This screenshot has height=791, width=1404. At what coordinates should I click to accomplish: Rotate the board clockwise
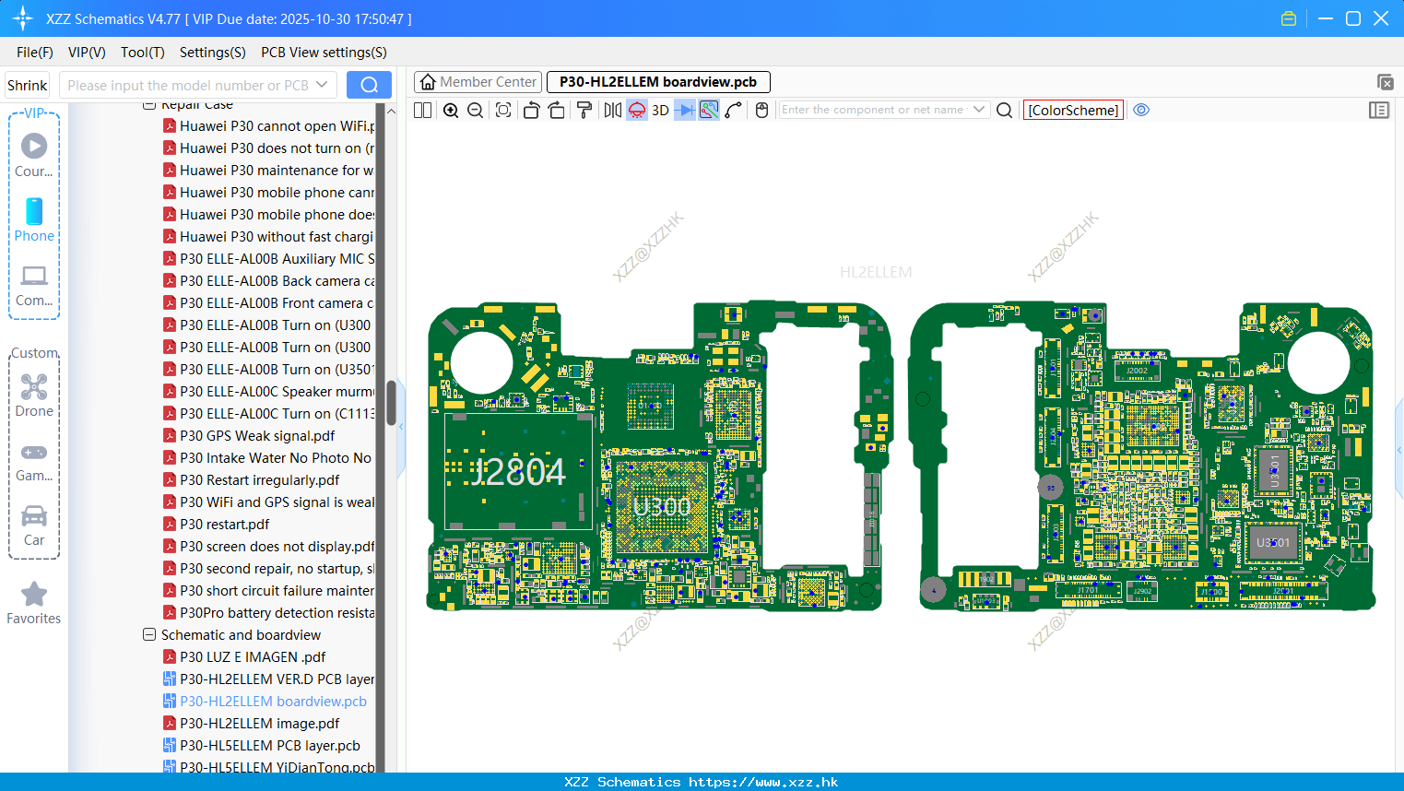(557, 110)
